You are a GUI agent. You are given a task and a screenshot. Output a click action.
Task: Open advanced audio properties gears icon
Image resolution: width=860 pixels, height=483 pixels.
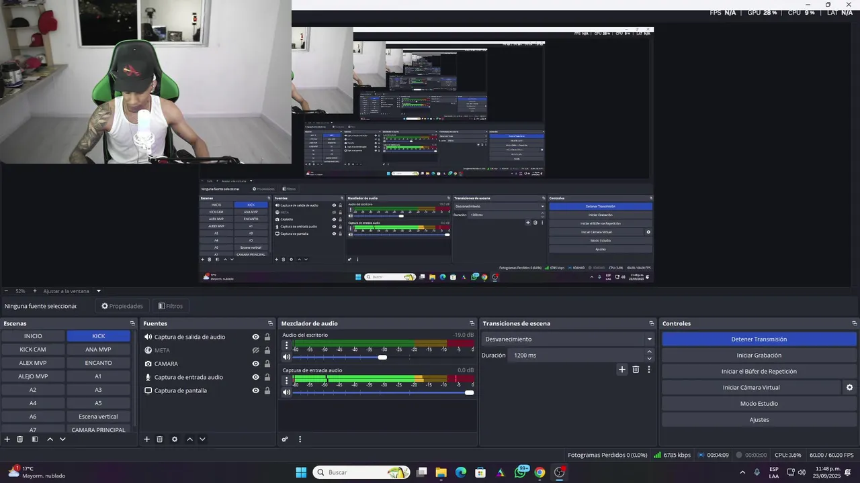click(x=285, y=439)
